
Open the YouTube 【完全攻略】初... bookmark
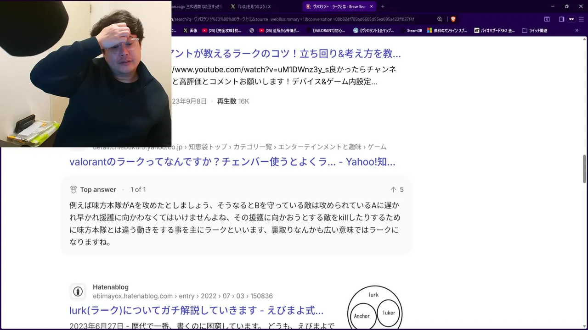coord(221,31)
